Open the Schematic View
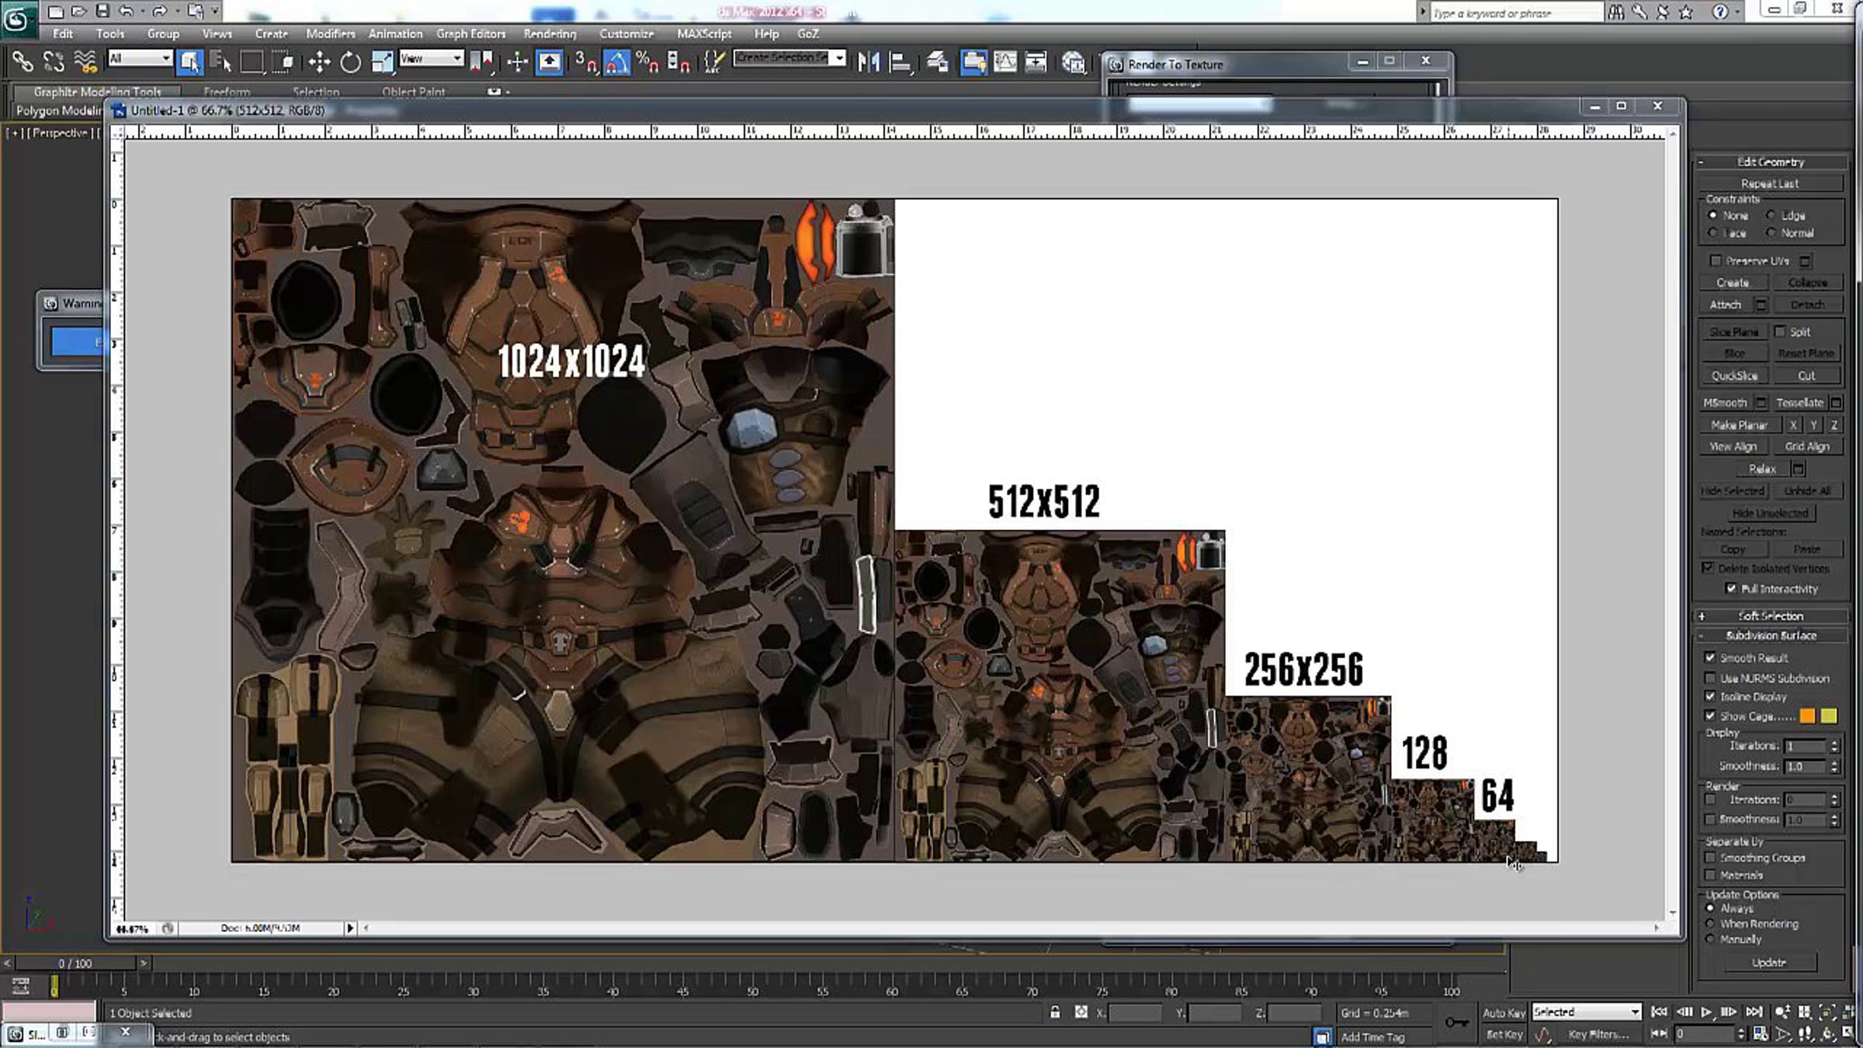This screenshot has height=1048, width=1863. click(x=1036, y=61)
